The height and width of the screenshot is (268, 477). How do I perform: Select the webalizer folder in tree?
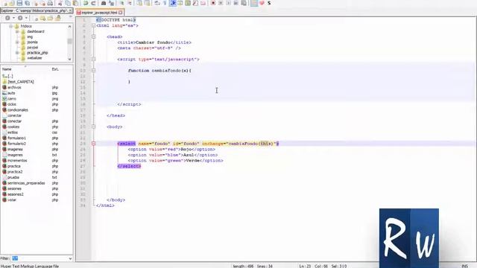pyautogui.click(x=34, y=58)
